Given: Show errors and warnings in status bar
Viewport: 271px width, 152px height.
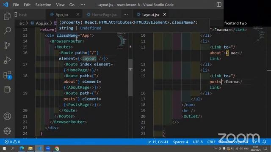Looking at the screenshot, I should click(x=12, y=142).
